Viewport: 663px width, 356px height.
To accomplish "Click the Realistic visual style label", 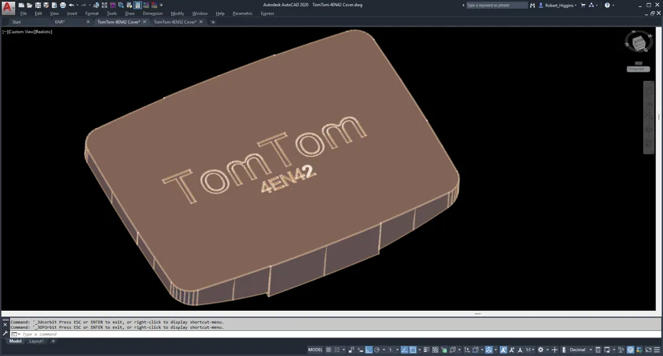I will click(x=43, y=32).
